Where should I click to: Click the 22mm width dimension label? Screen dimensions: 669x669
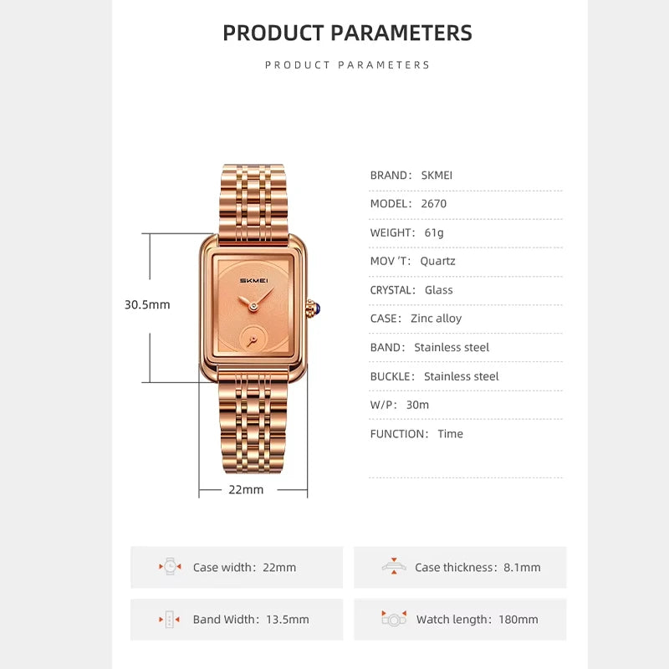click(246, 489)
